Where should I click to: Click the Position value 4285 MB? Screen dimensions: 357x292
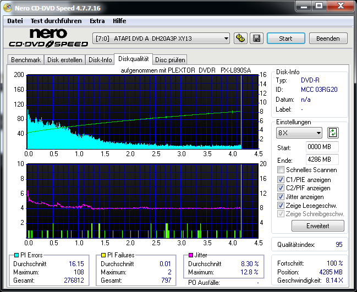click(331, 272)
